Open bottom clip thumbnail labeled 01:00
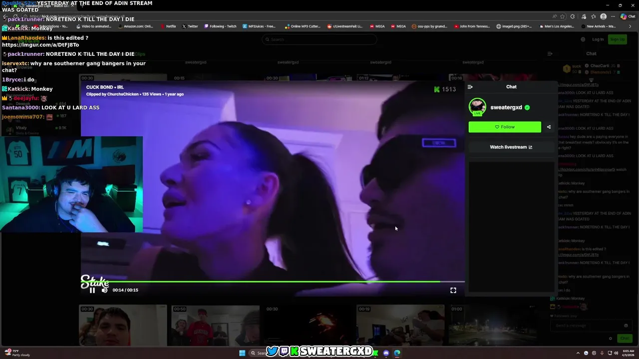This screenshot has width=639, height=359. pyautogui.click(x=493, y=326)
